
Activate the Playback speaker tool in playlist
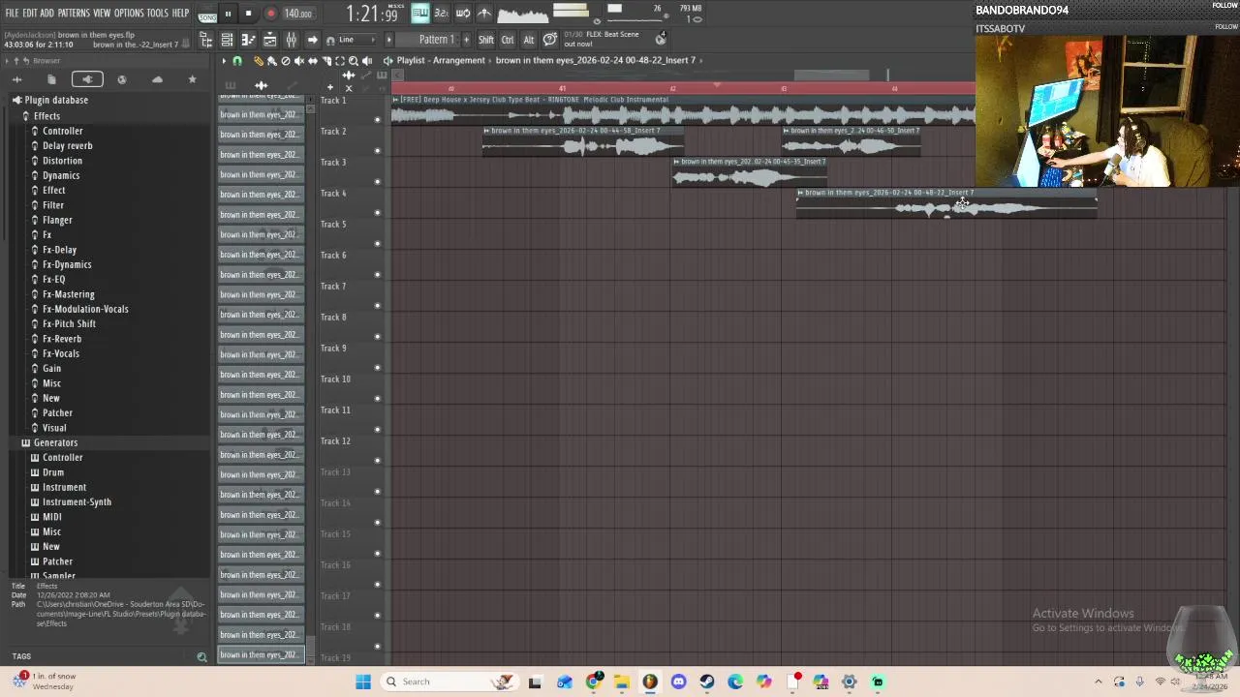(x=367, y=61)
